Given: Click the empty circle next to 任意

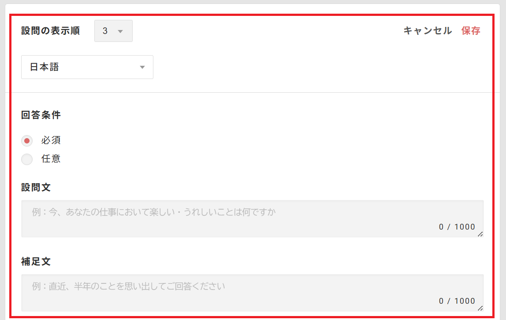Looking at the screenshot, I should tap(27, 159).
